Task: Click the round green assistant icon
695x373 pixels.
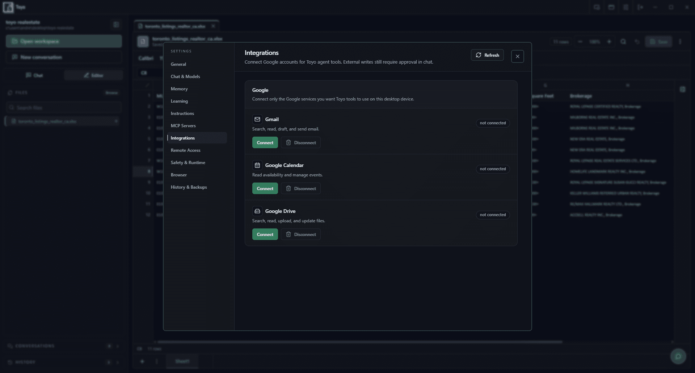Action: (x=678, y=356)
